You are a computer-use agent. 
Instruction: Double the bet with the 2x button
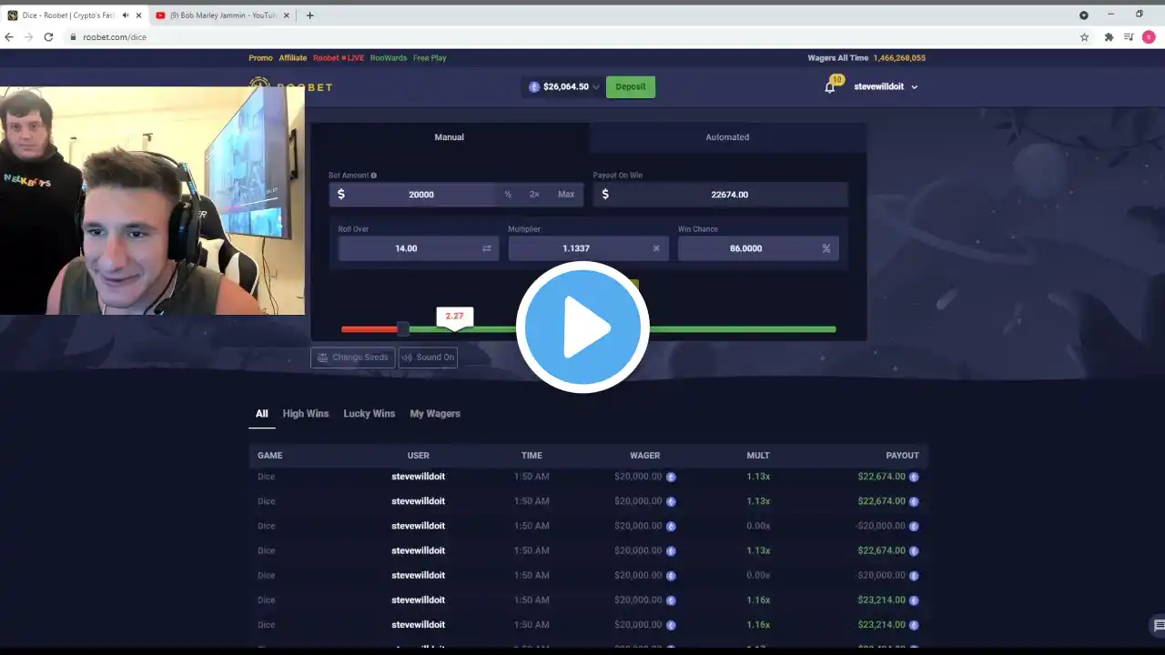pyautogui.click(x=534, y=195)
